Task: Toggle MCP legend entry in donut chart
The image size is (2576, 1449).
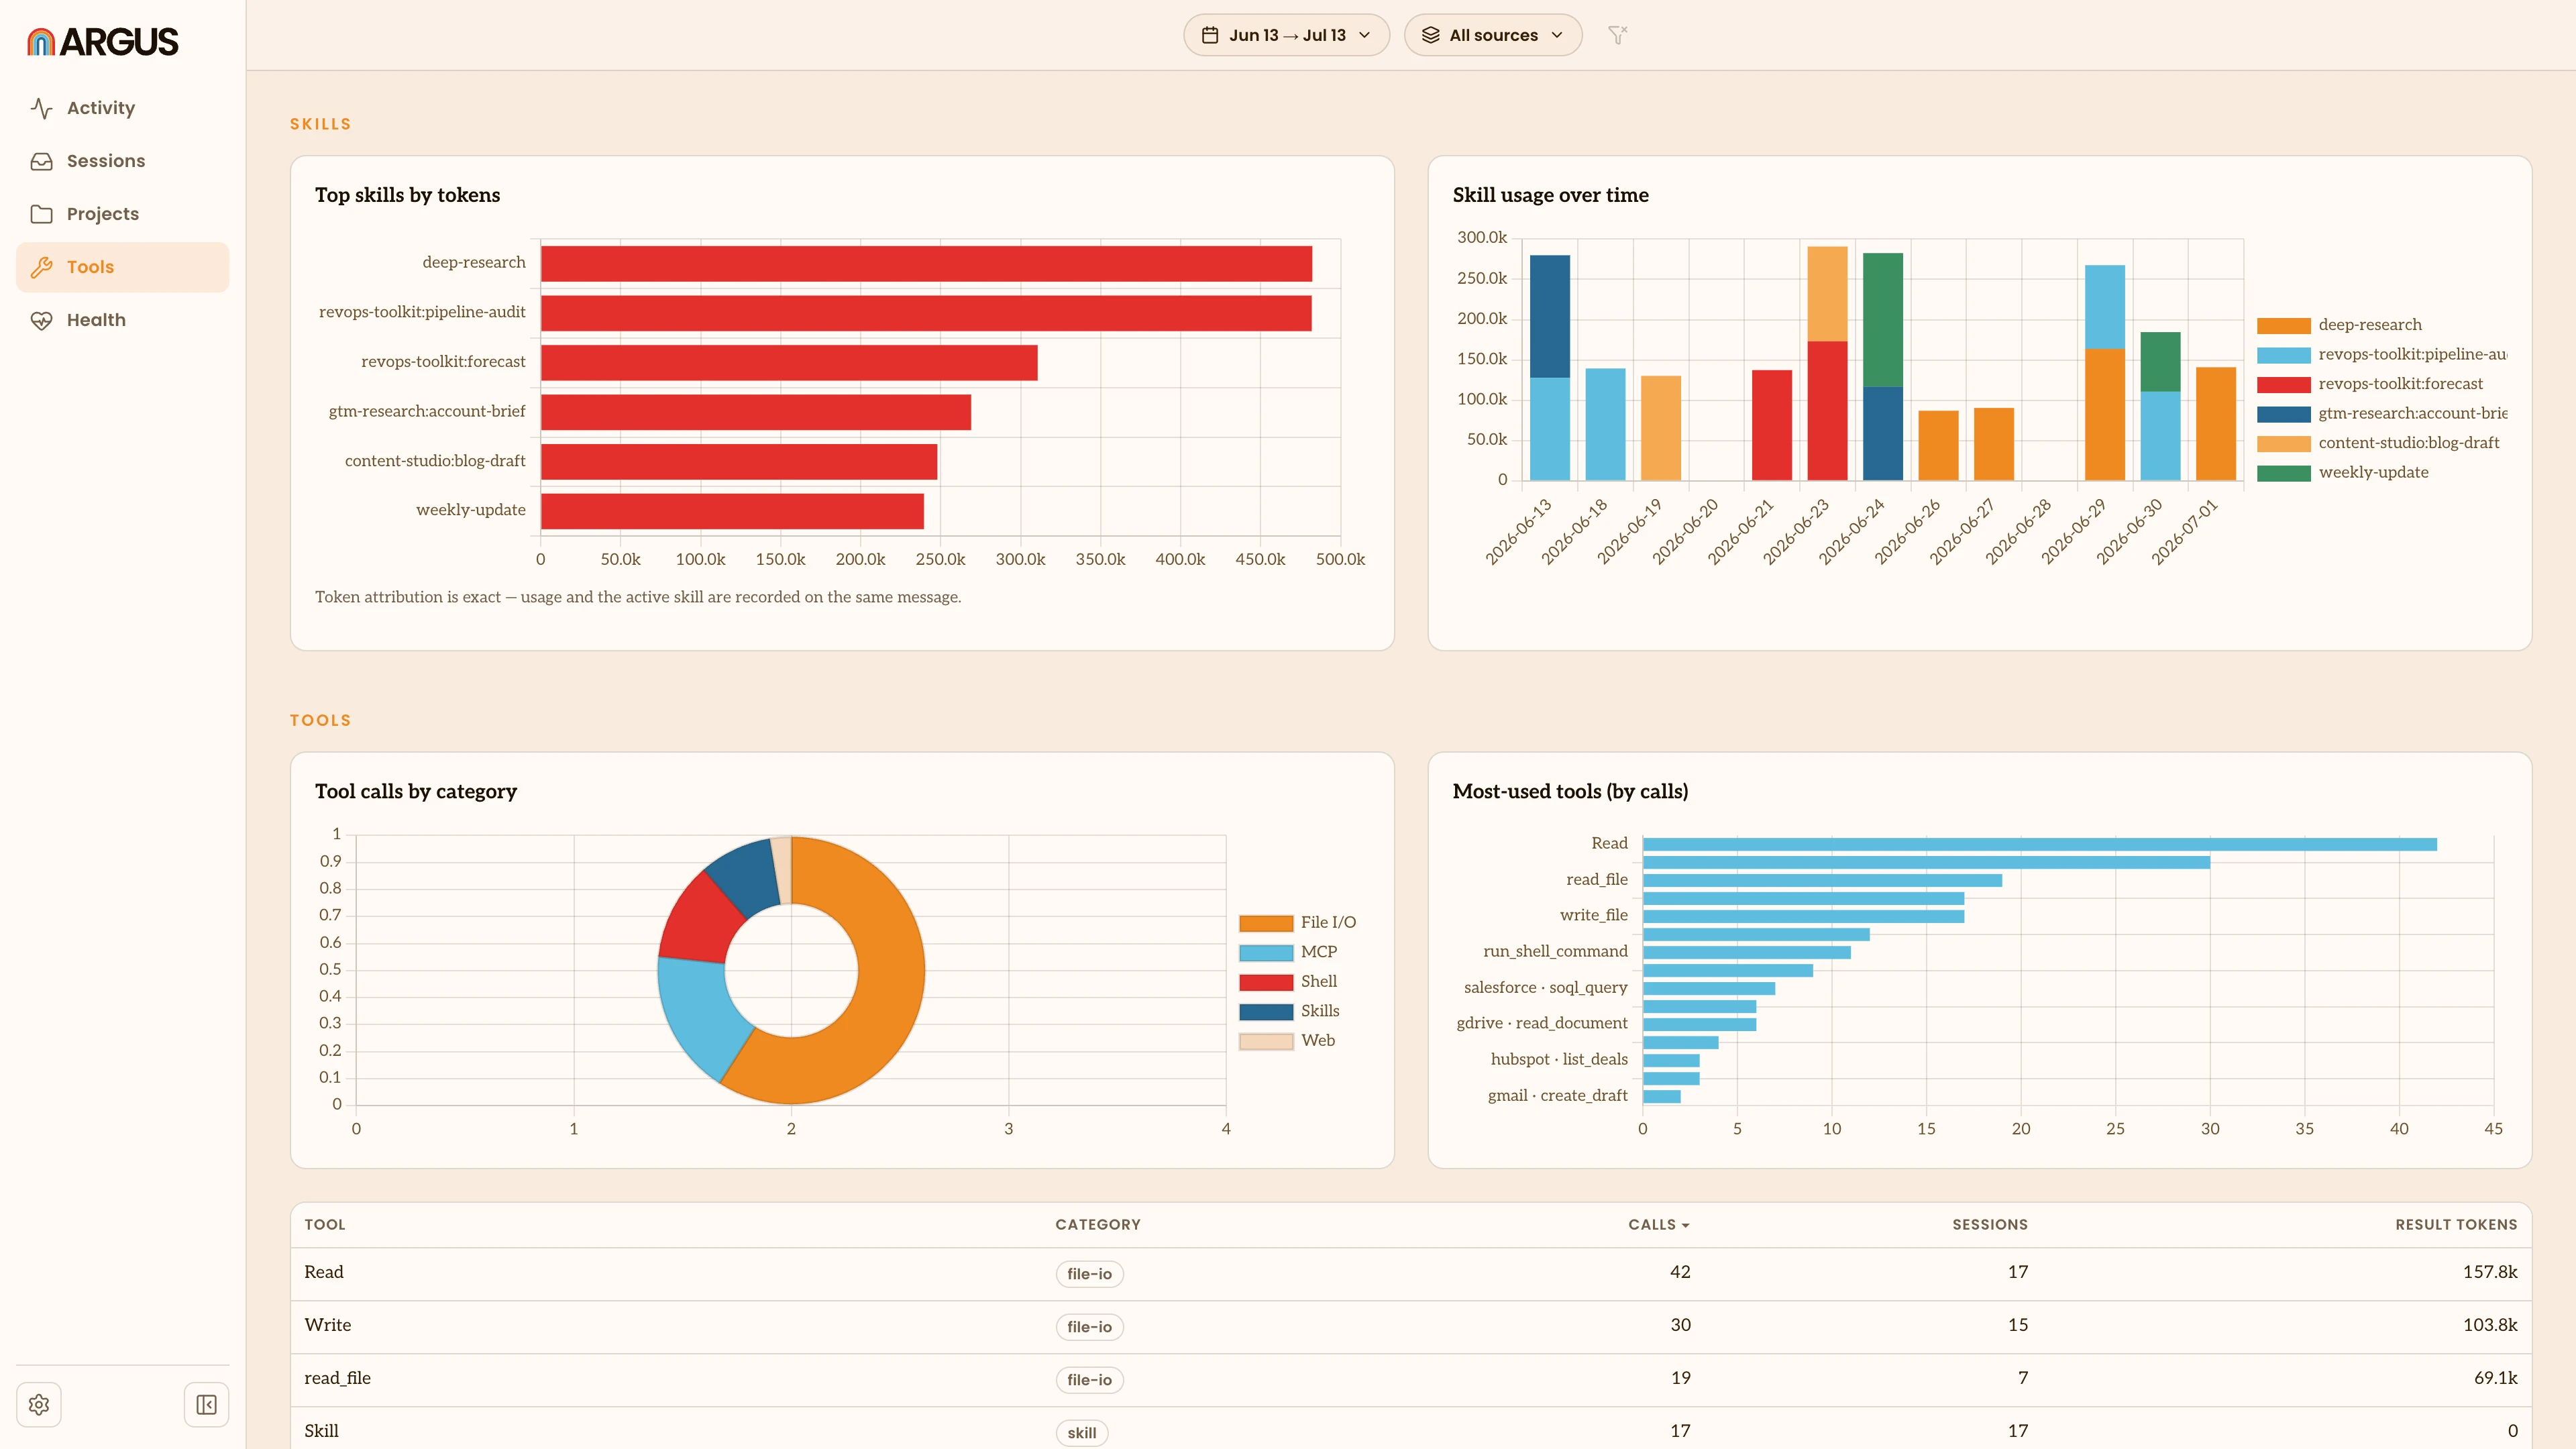Action: click(1288, 952)
